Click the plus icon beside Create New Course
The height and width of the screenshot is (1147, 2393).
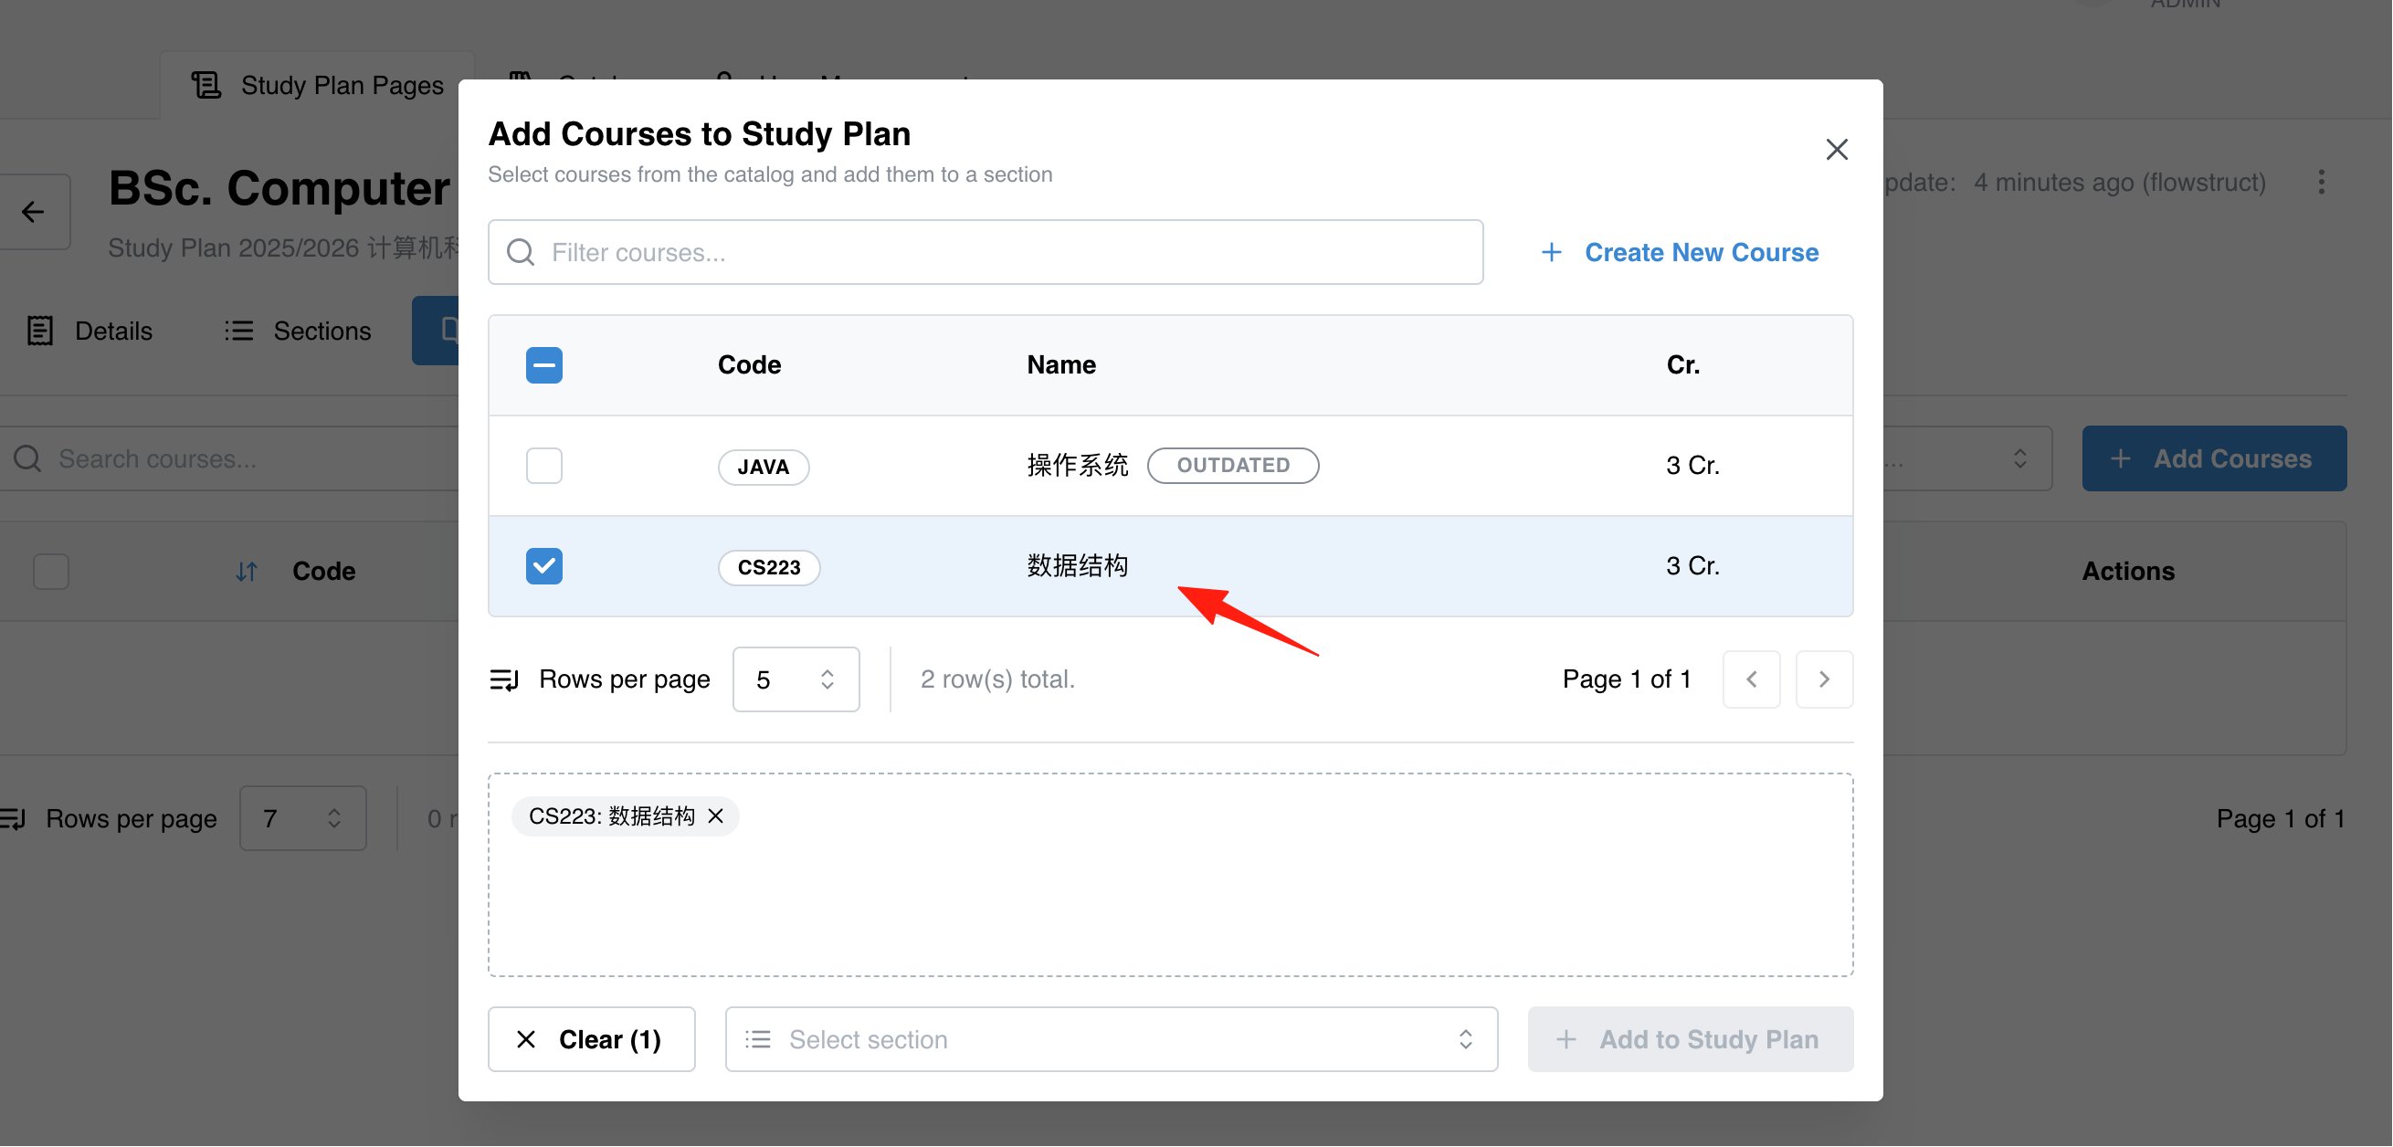[x=1551, y=253]
